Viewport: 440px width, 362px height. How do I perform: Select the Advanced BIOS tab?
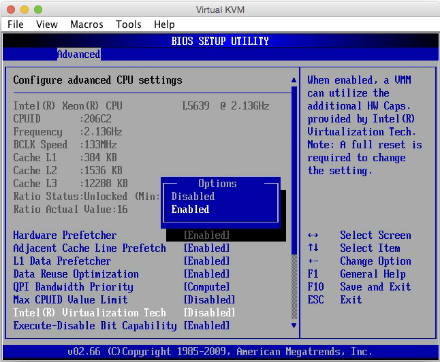tap(79, 54)
